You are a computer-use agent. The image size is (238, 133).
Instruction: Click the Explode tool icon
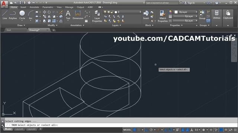[61, 16]
